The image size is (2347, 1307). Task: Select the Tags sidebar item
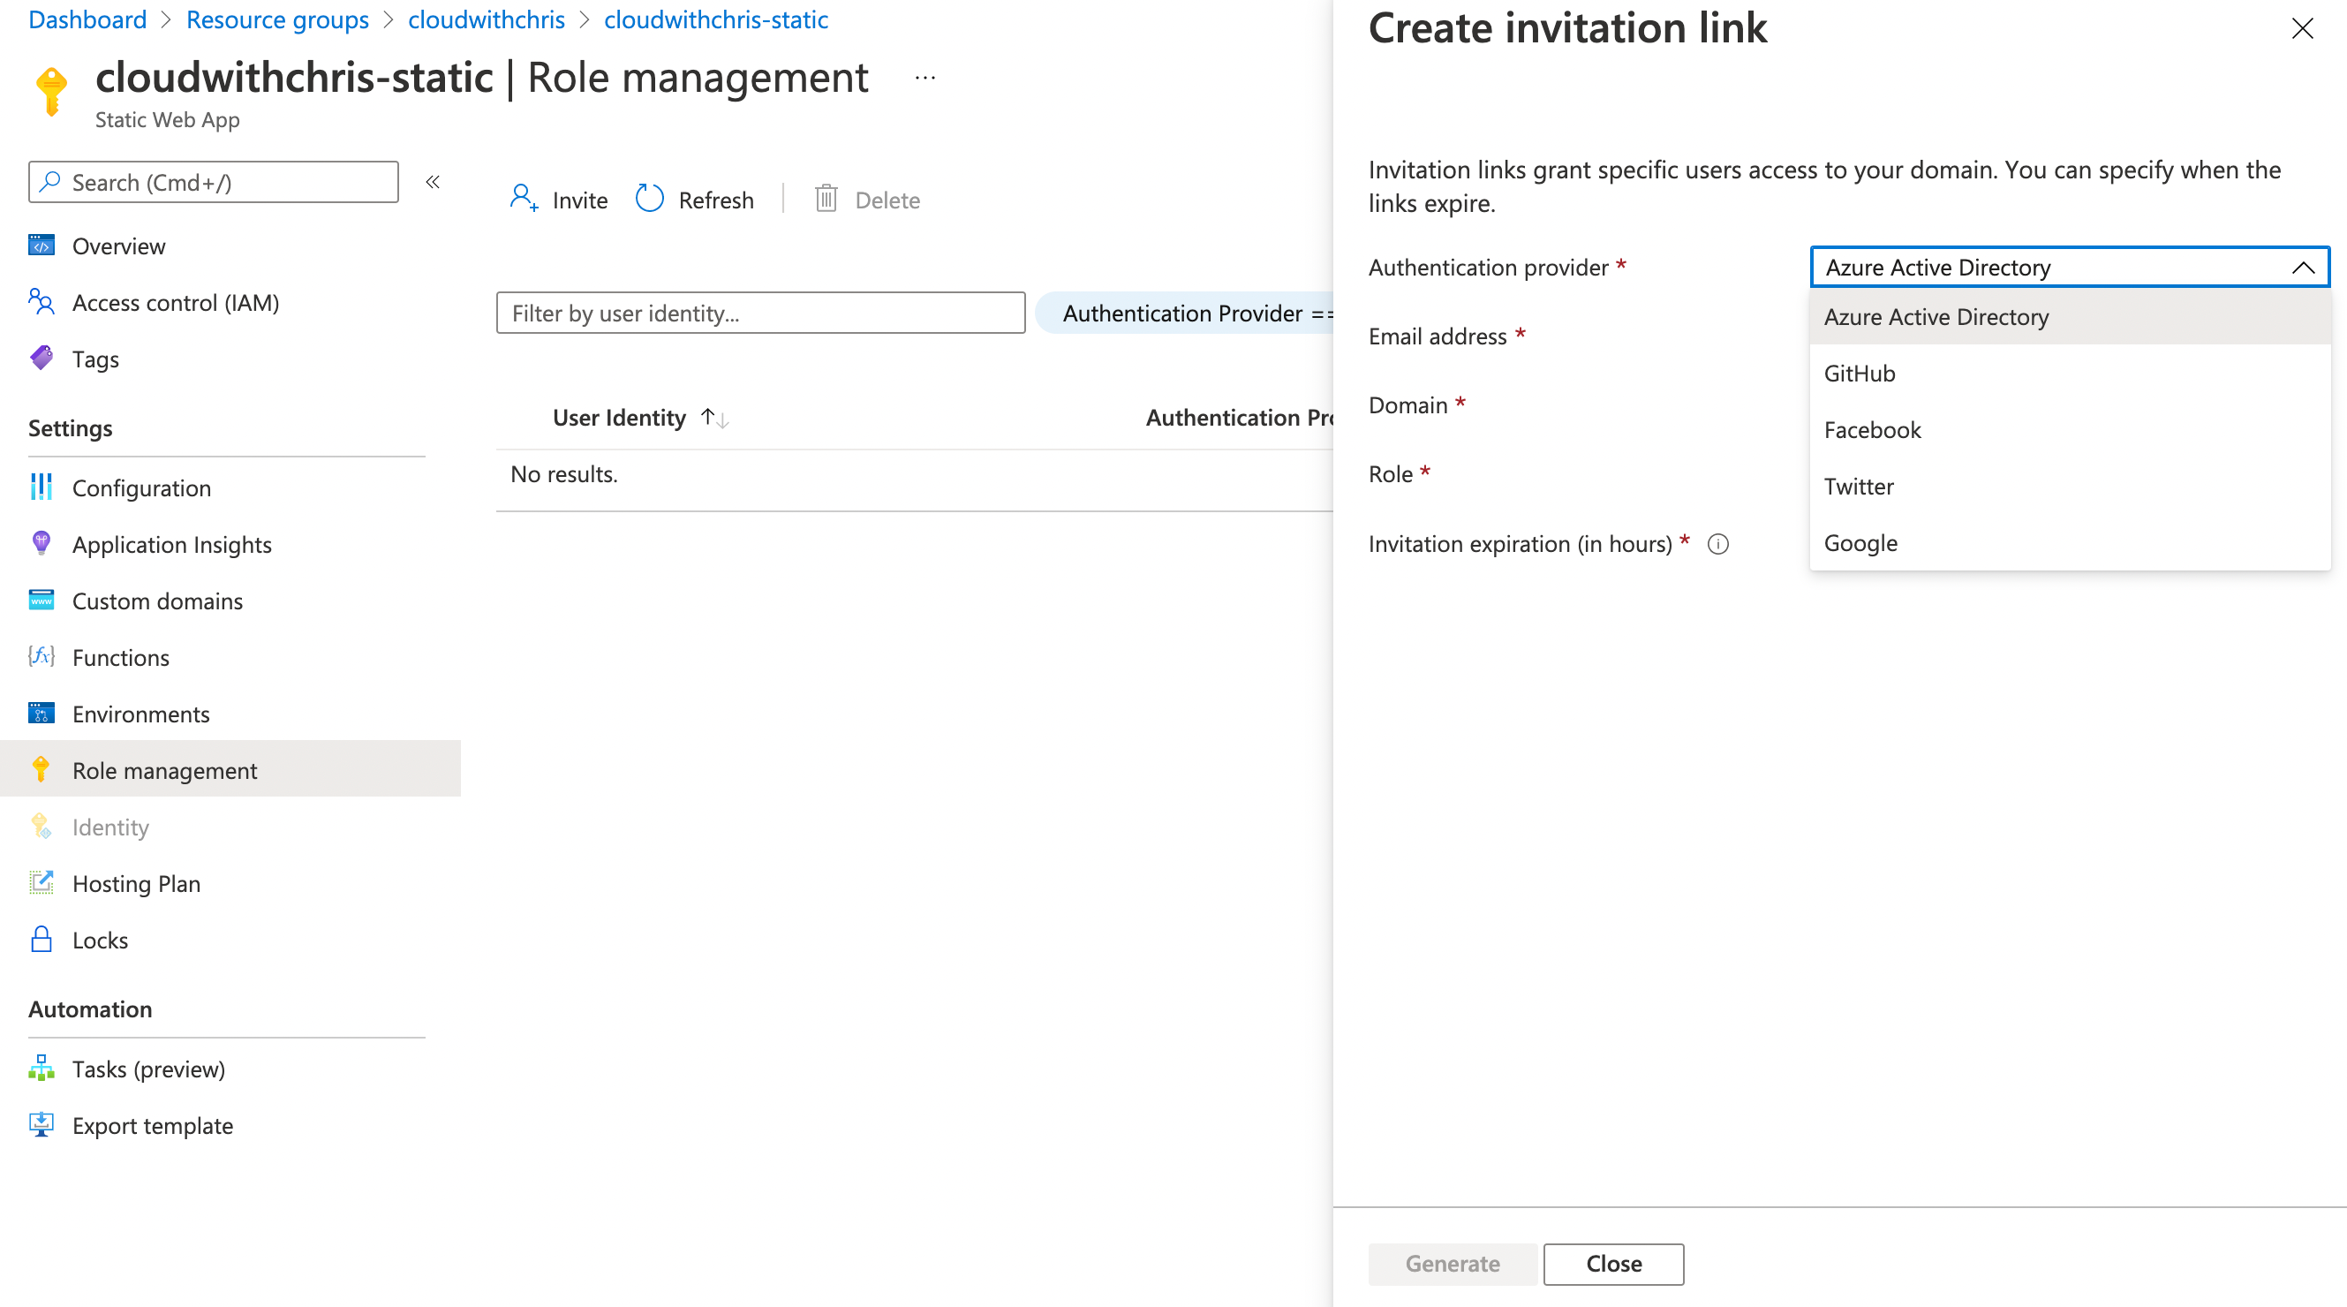tap(95, 359)
